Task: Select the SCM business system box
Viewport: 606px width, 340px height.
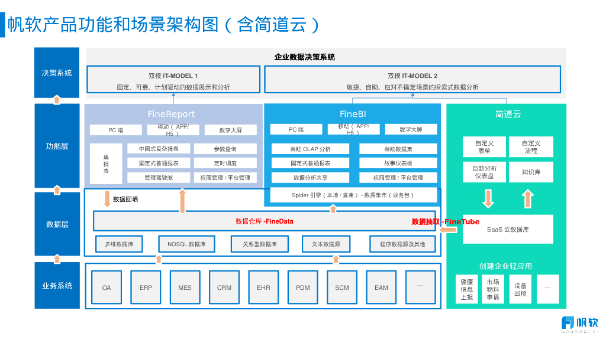Action: tap(342, 287)
